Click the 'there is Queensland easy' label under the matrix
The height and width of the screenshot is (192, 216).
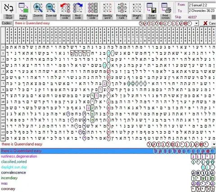[22, 144]
